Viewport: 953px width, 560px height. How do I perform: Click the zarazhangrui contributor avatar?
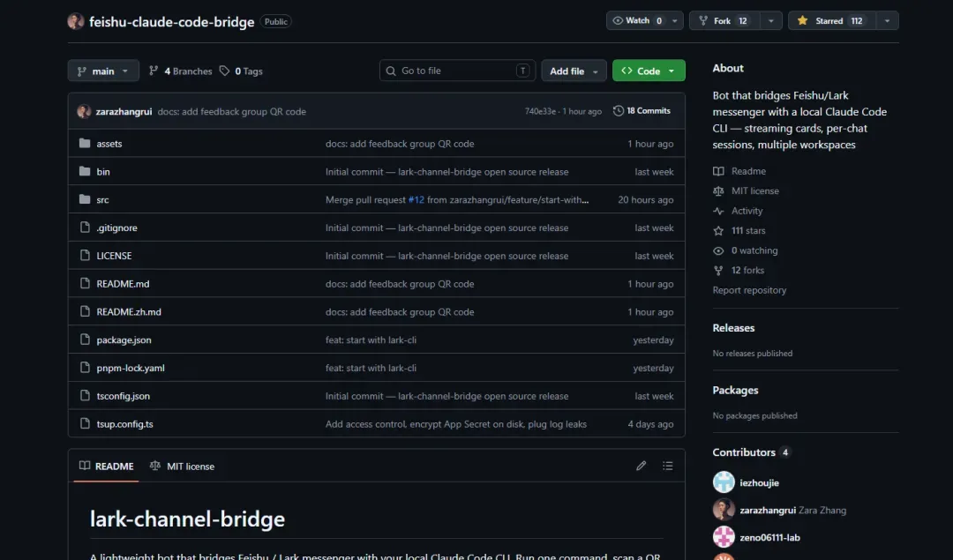point(724,510)
